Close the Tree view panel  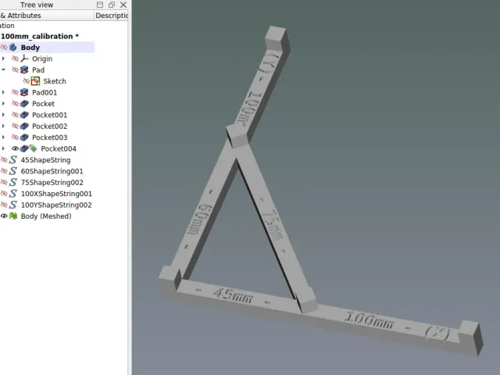tap(123, 5)
